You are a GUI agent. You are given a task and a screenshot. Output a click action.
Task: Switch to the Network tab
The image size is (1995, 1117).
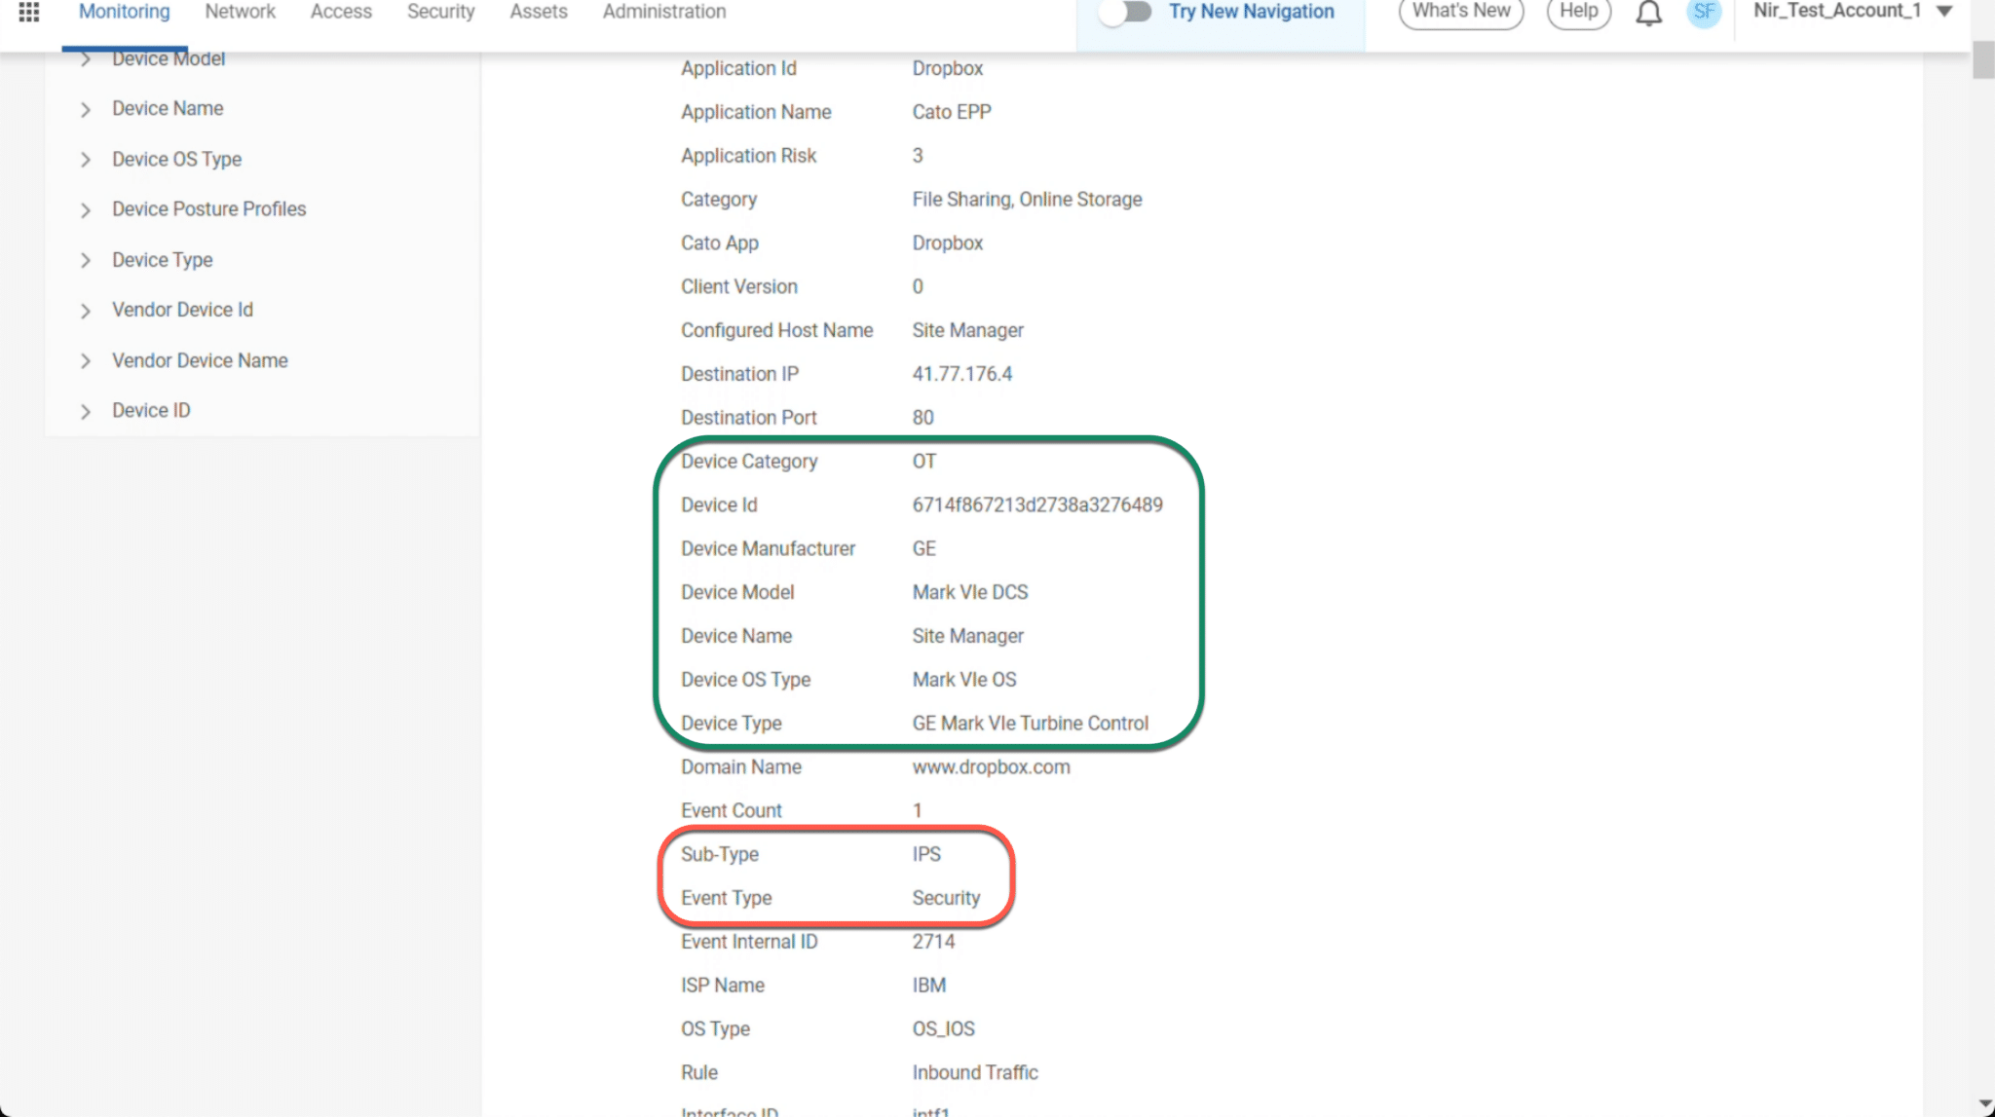tap(240, 12)
